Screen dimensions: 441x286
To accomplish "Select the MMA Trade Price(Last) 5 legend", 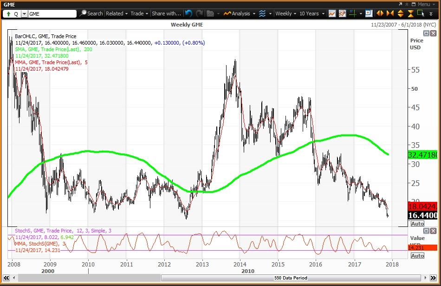I will point(51,62).
